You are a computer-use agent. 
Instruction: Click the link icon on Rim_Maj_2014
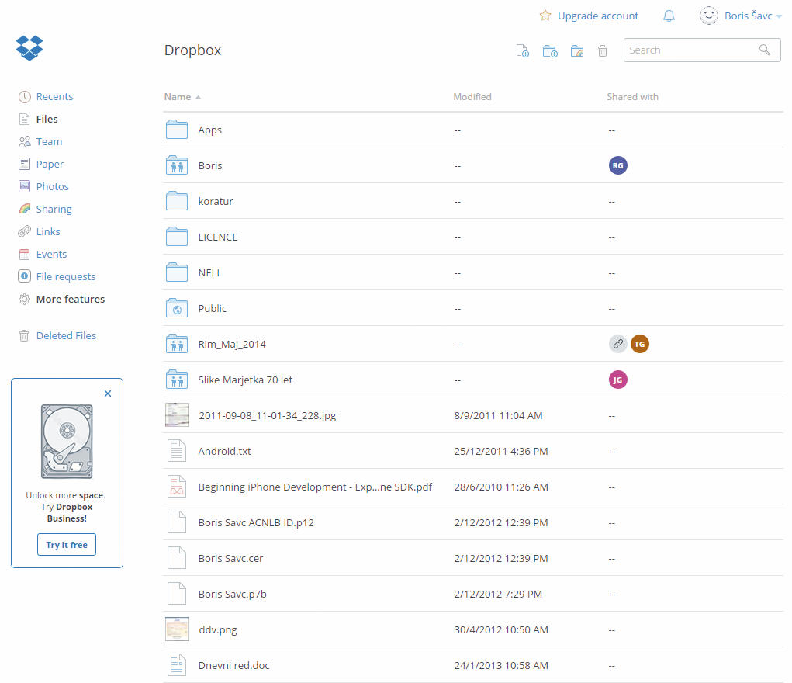coord(617,344)
